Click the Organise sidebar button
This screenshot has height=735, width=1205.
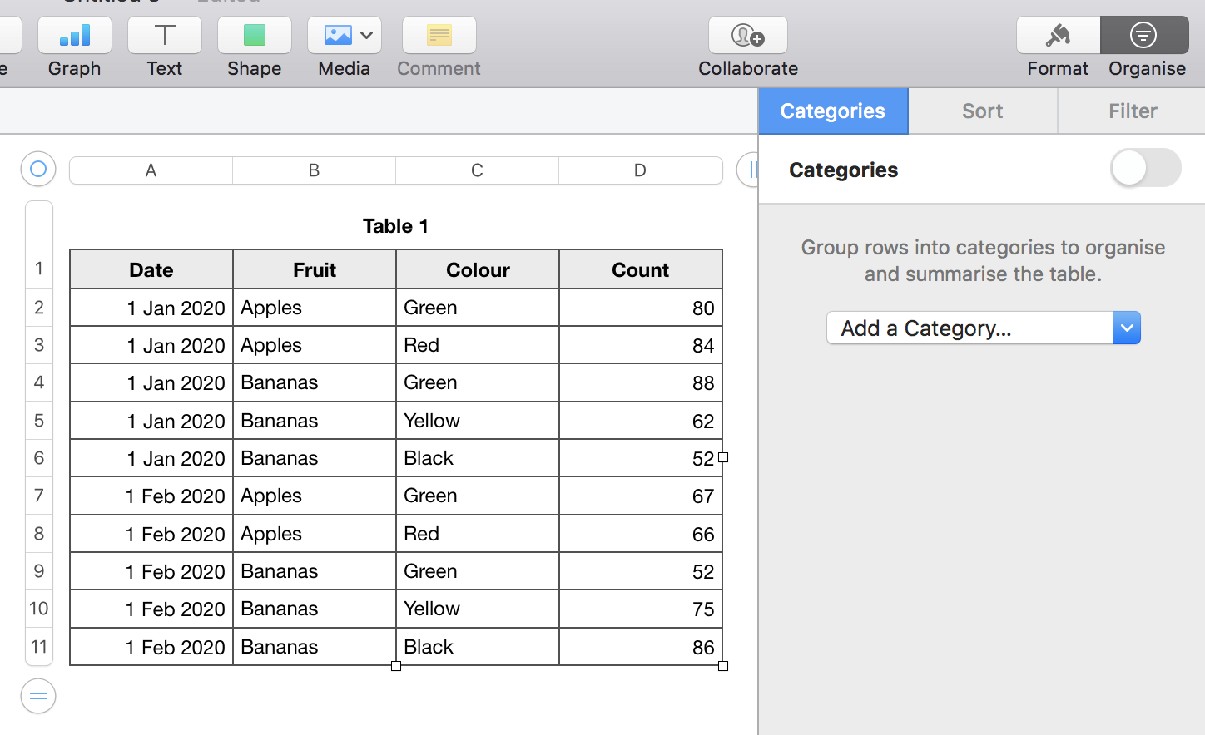[1144, 36]
